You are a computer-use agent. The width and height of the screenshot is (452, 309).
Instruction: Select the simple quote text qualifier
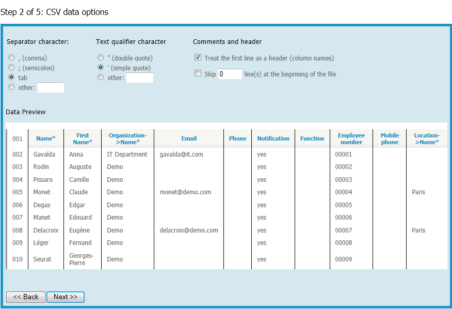tap(100, 67)
